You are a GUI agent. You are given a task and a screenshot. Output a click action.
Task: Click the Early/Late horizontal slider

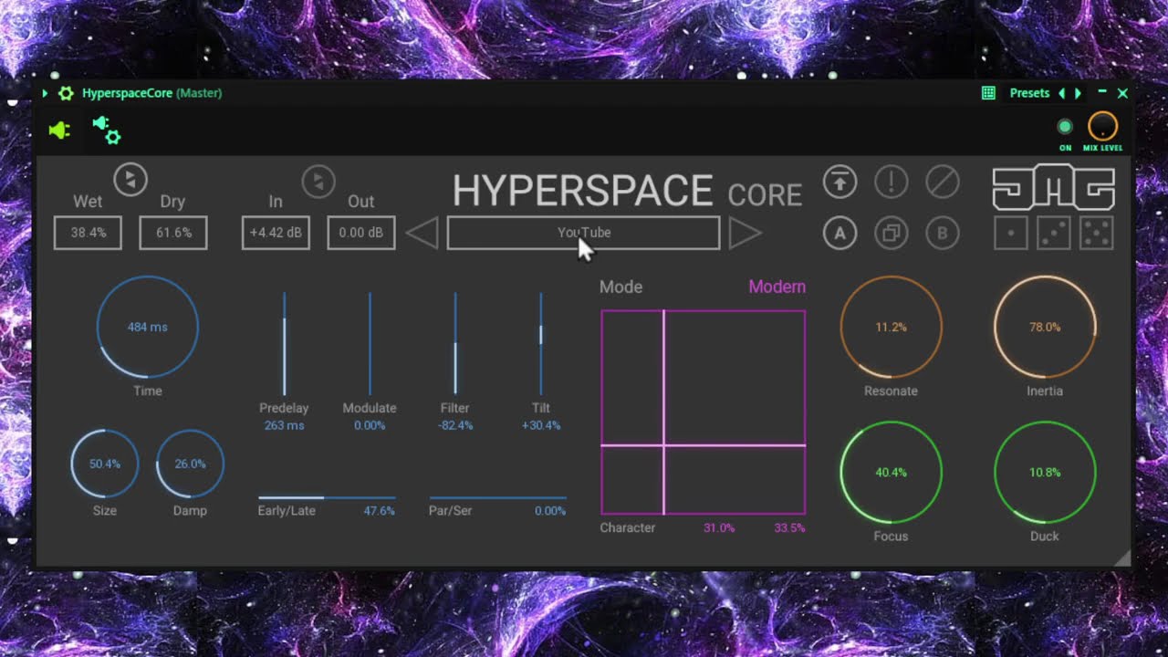point(327,498)
